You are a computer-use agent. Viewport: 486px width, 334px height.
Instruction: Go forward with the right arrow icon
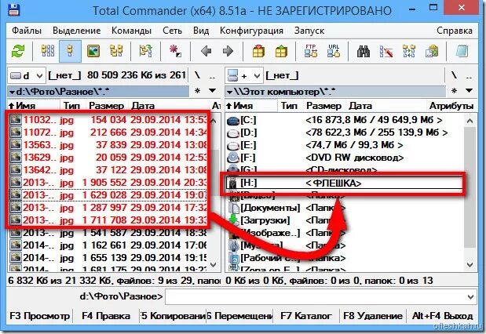(x=228, y=51)
